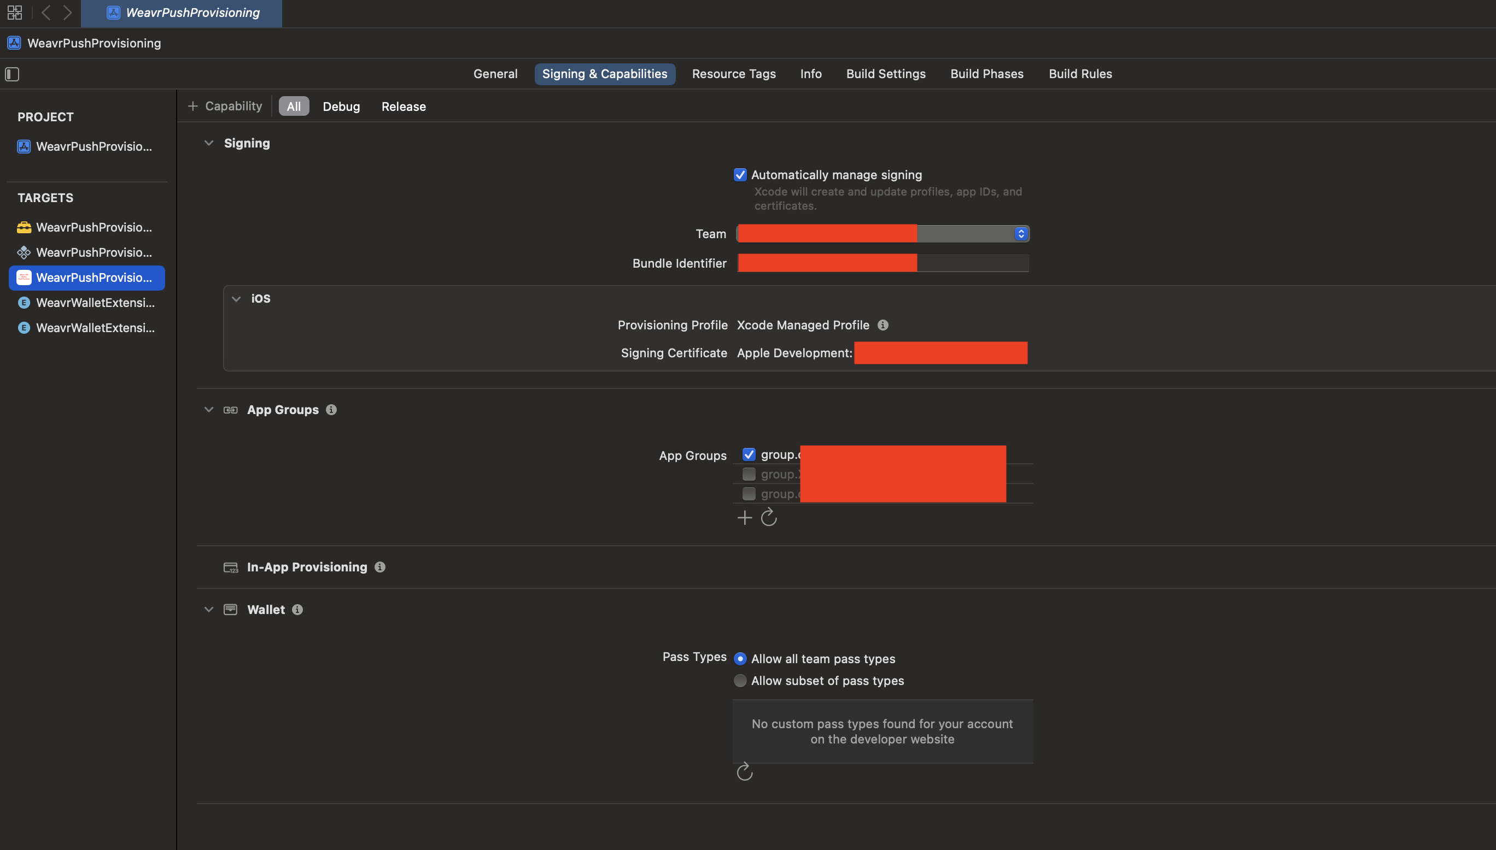Check the second app group checkbox
The width and height of the screenshot is (1496, 850).
[x=749, y=474]
